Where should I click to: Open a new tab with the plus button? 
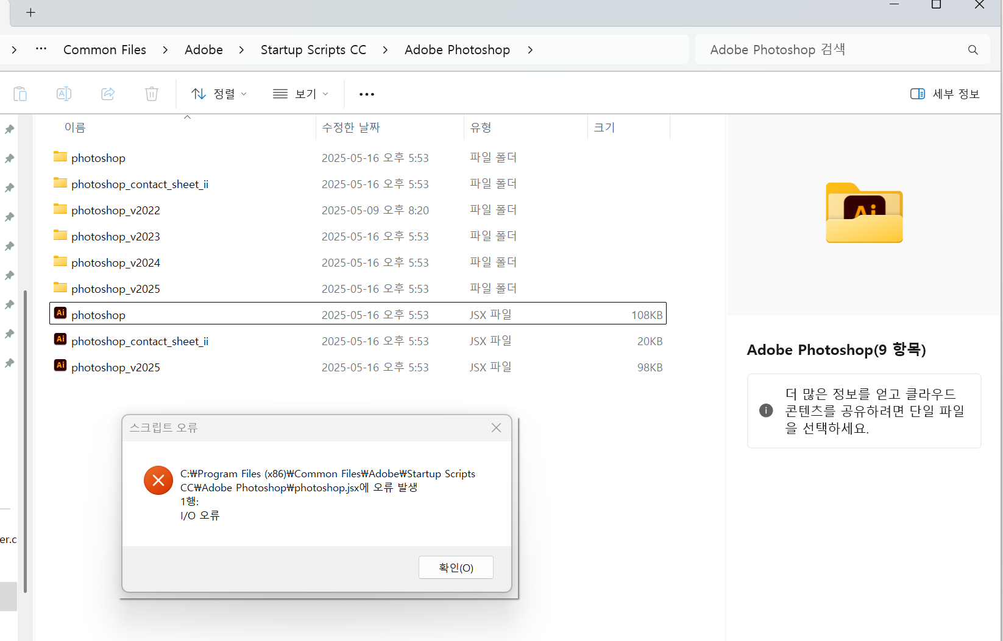[30, 12]
